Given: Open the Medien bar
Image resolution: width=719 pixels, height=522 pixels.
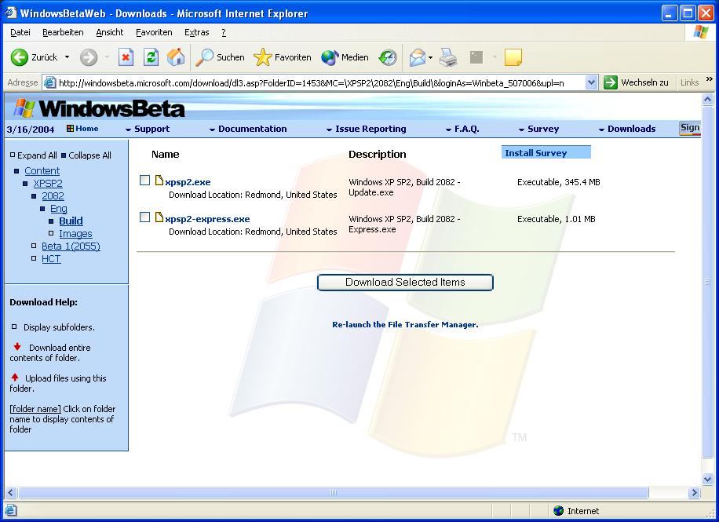Looking at the screenshot, I should pos(345,57).
